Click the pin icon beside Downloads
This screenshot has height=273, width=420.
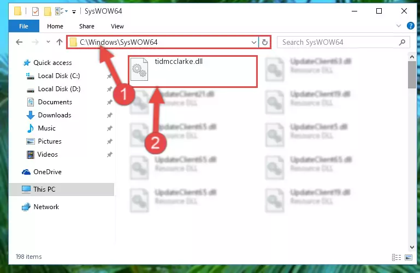click(x=109, y=115)
